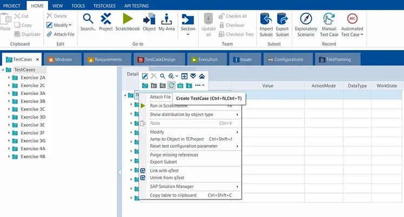404x217 pixels.
Task: Open My Area from ribbon
Action: coord(167,19)
